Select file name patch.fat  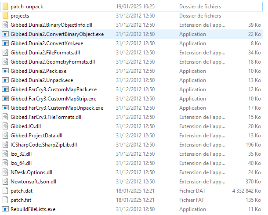point(21,200)
